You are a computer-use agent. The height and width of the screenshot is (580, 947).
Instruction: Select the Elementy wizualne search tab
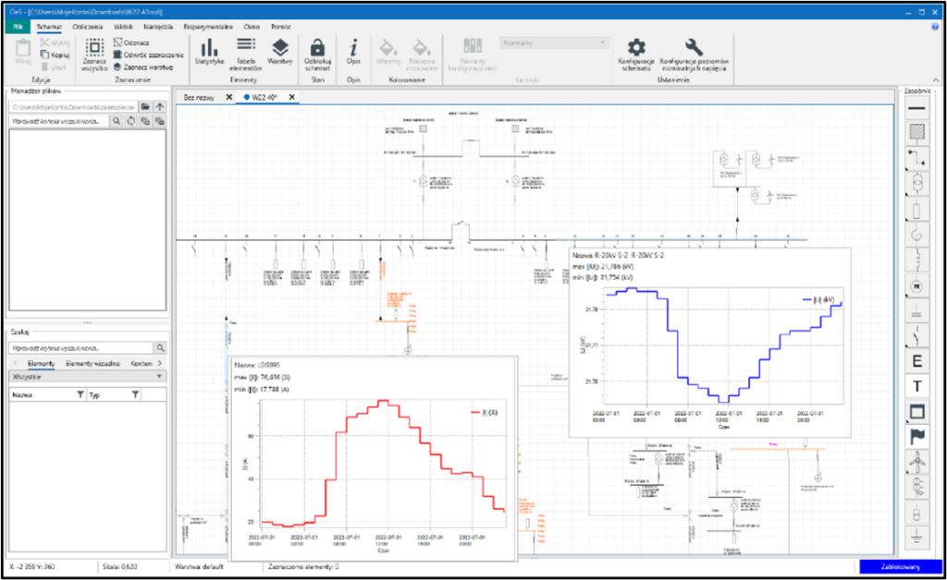click(92, 364)
